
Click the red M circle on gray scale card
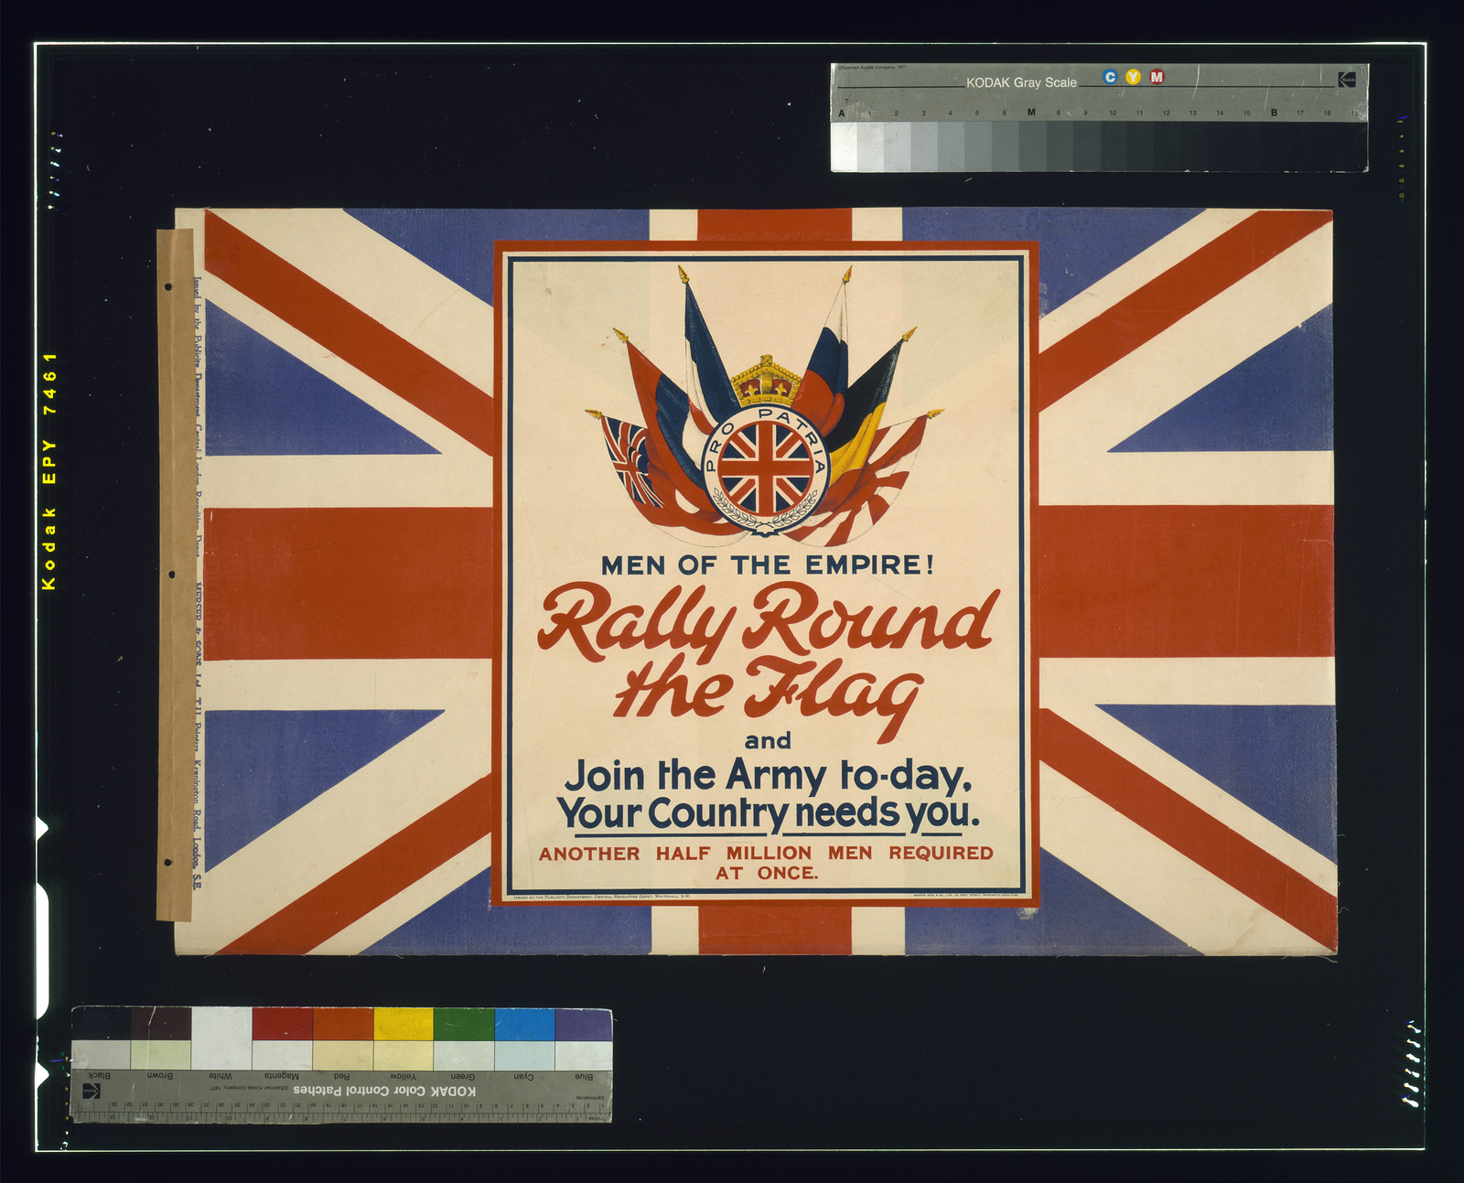(1157, 77)
